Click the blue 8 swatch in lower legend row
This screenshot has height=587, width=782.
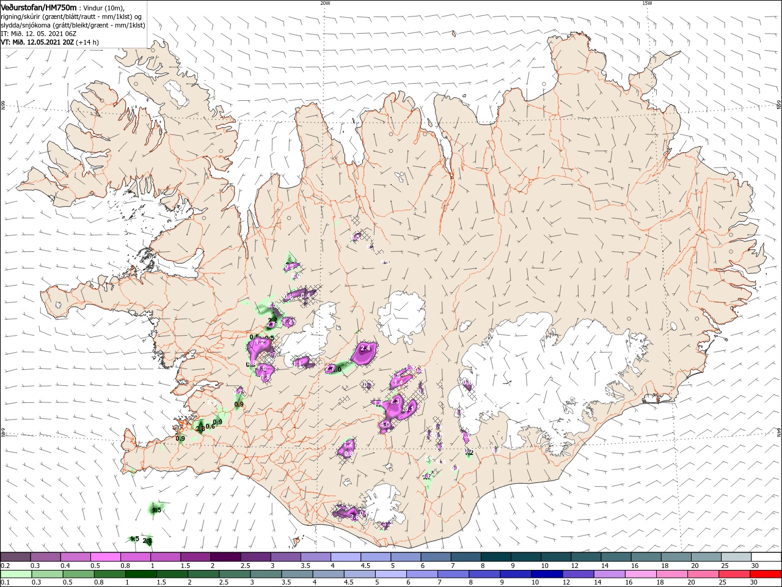pos(485,574)
